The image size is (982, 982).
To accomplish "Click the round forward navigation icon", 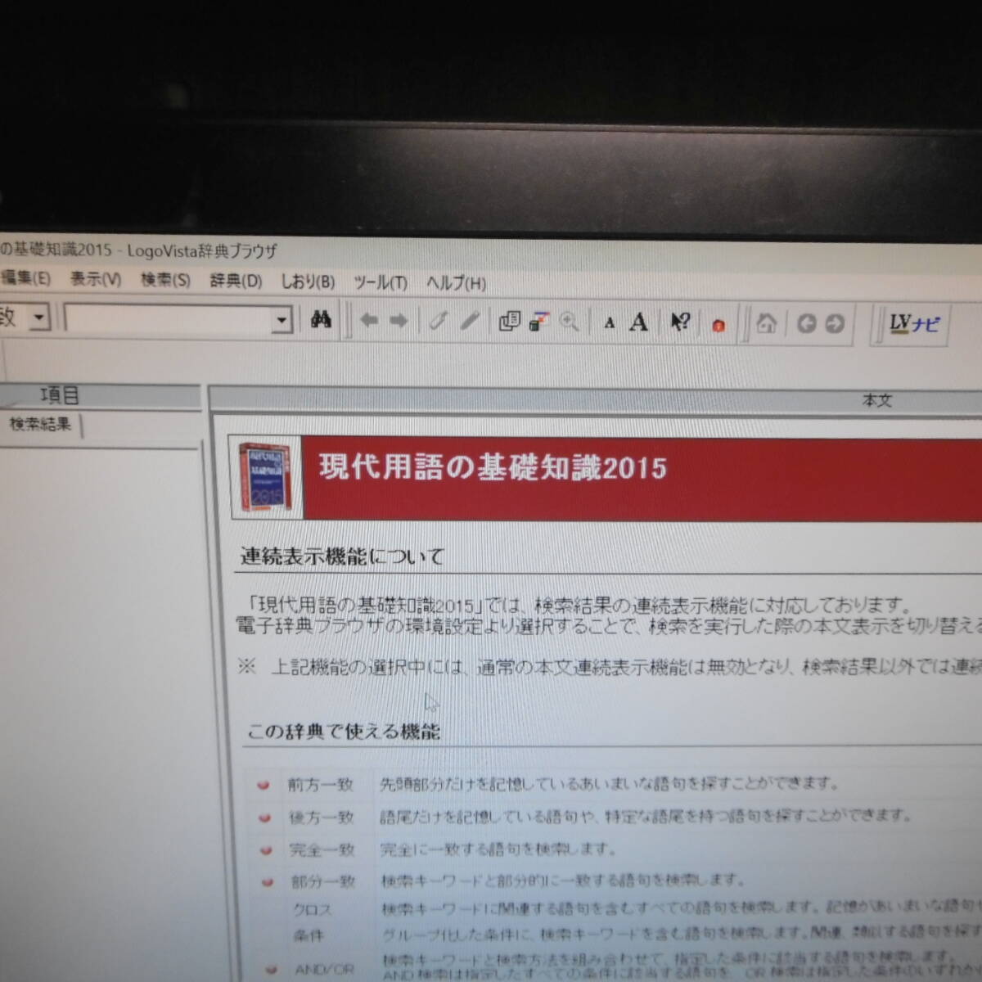I will (x=835, y=324).
